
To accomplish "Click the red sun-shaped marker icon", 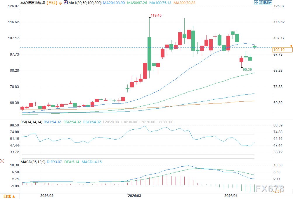I will point(2,161).
